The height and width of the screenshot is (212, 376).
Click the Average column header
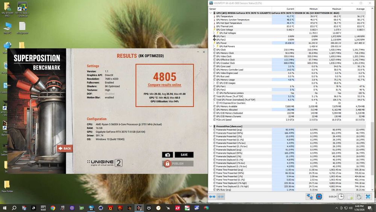click(361, 9)
